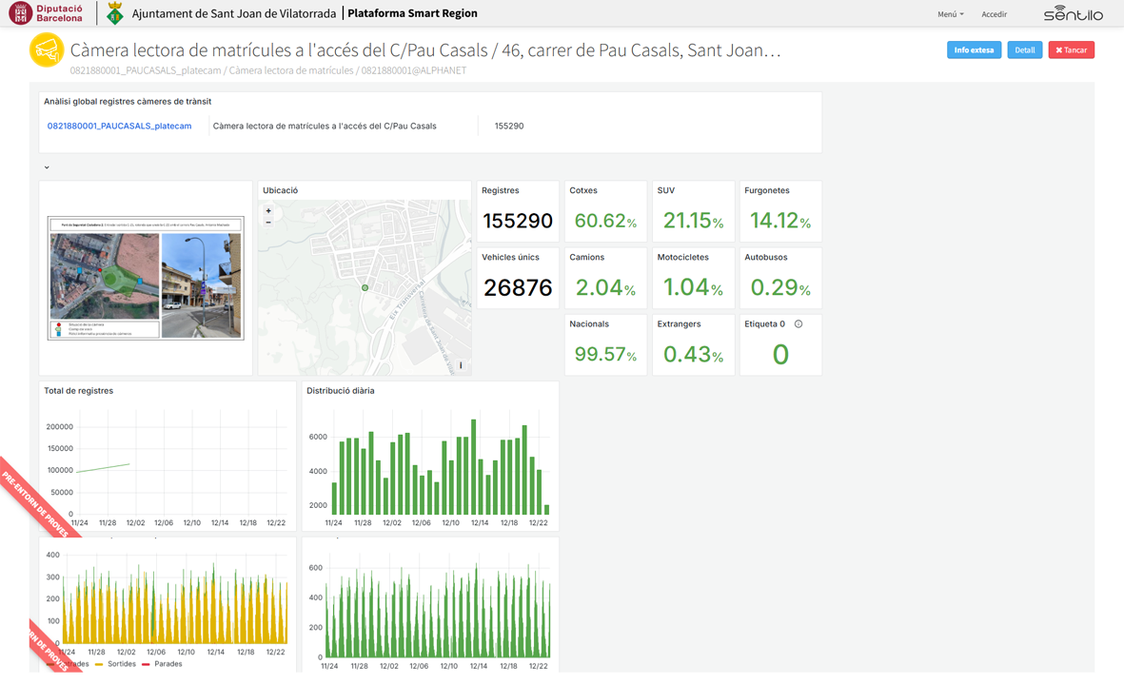Open the Menú dropdown

951,14
